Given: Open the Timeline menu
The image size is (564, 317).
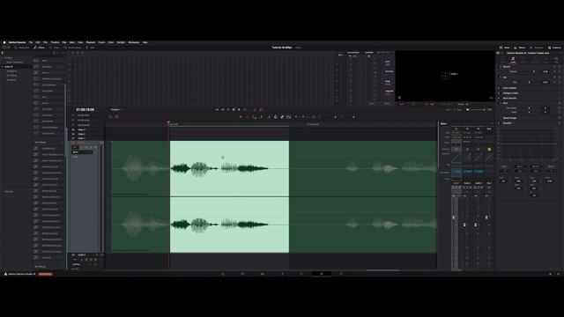Looking at the screenshot, I should pyautogui.click(x=55, y=42).
